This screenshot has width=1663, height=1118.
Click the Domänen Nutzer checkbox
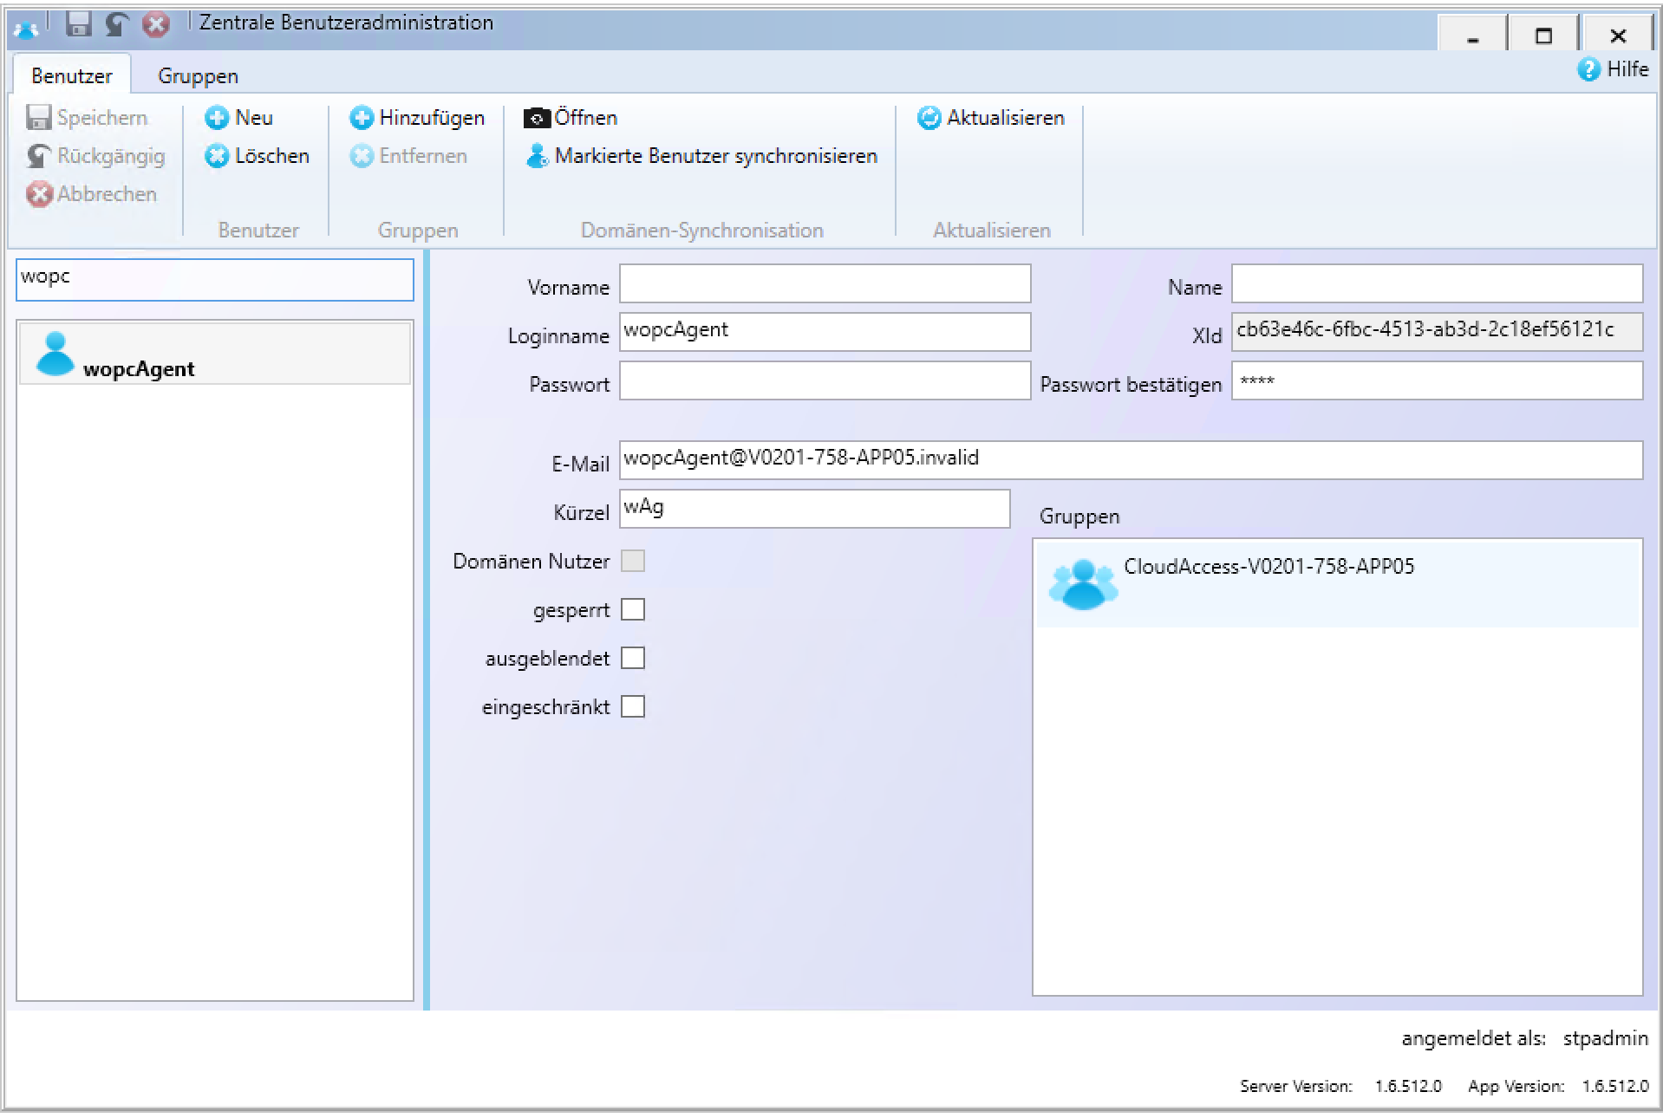tap(633, 562)
